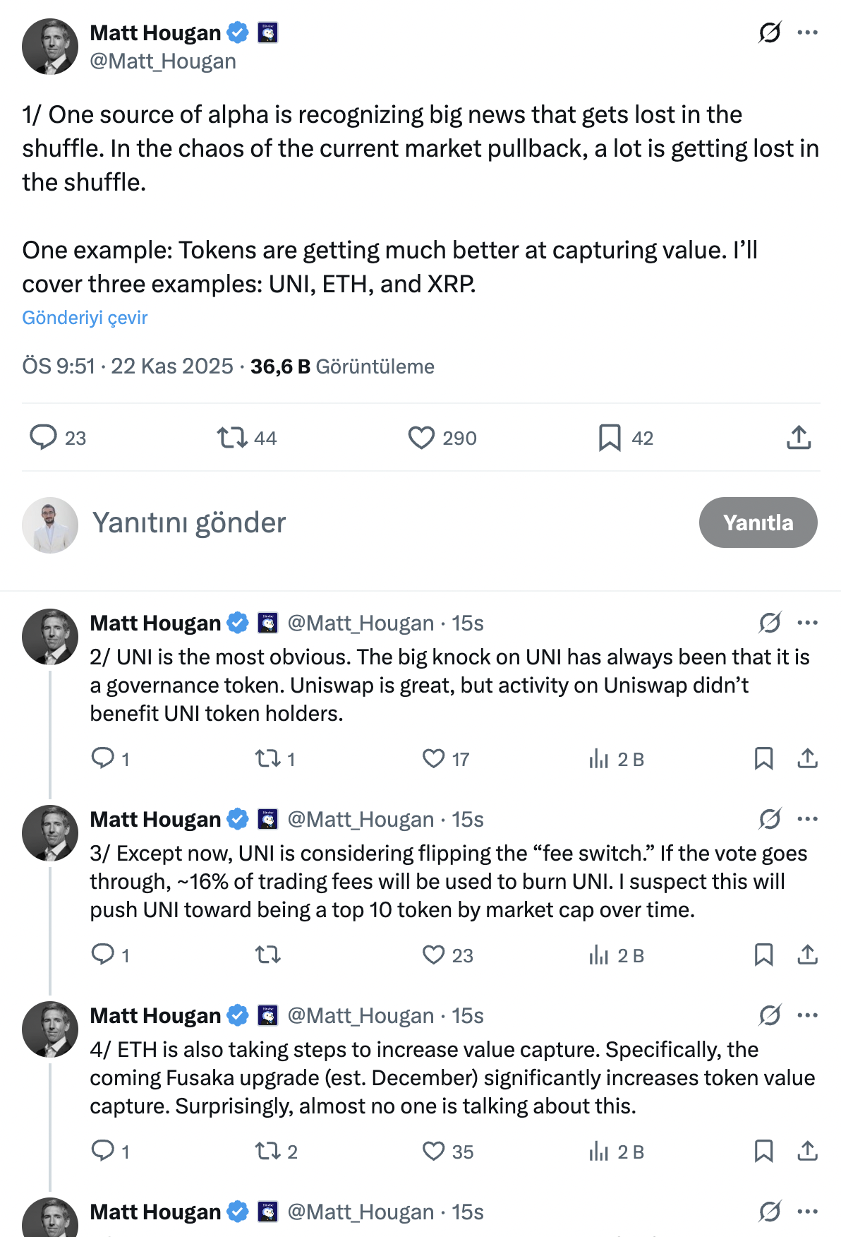Repost the main tweet with 44 reposts
This screenshot has height=1237, width=841.
232,438
